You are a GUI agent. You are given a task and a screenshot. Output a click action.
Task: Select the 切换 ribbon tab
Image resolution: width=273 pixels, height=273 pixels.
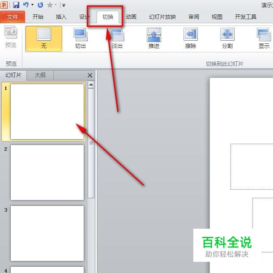108,17
